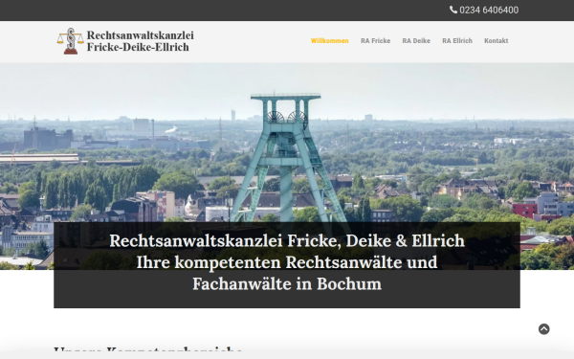574x359 pixels.
Task: Open the RA Fricke page
Action: [375, 40]
